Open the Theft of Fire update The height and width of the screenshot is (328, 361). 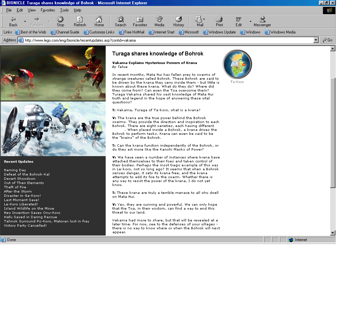[15, 187]
